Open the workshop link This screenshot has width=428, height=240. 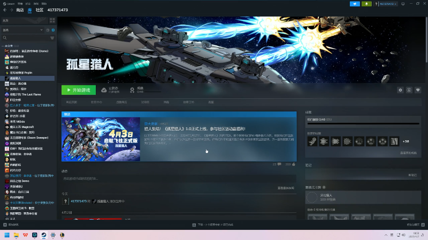point(189,102)
